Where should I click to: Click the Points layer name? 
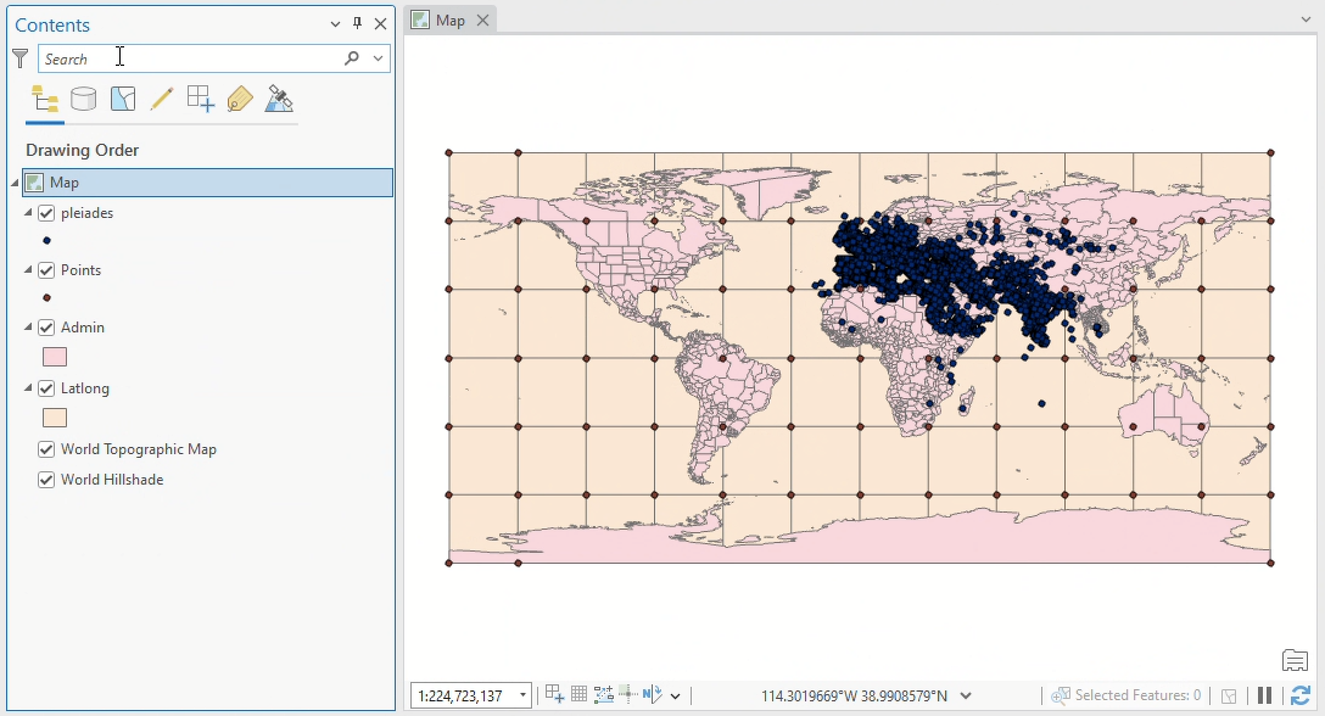coord(81,270)
